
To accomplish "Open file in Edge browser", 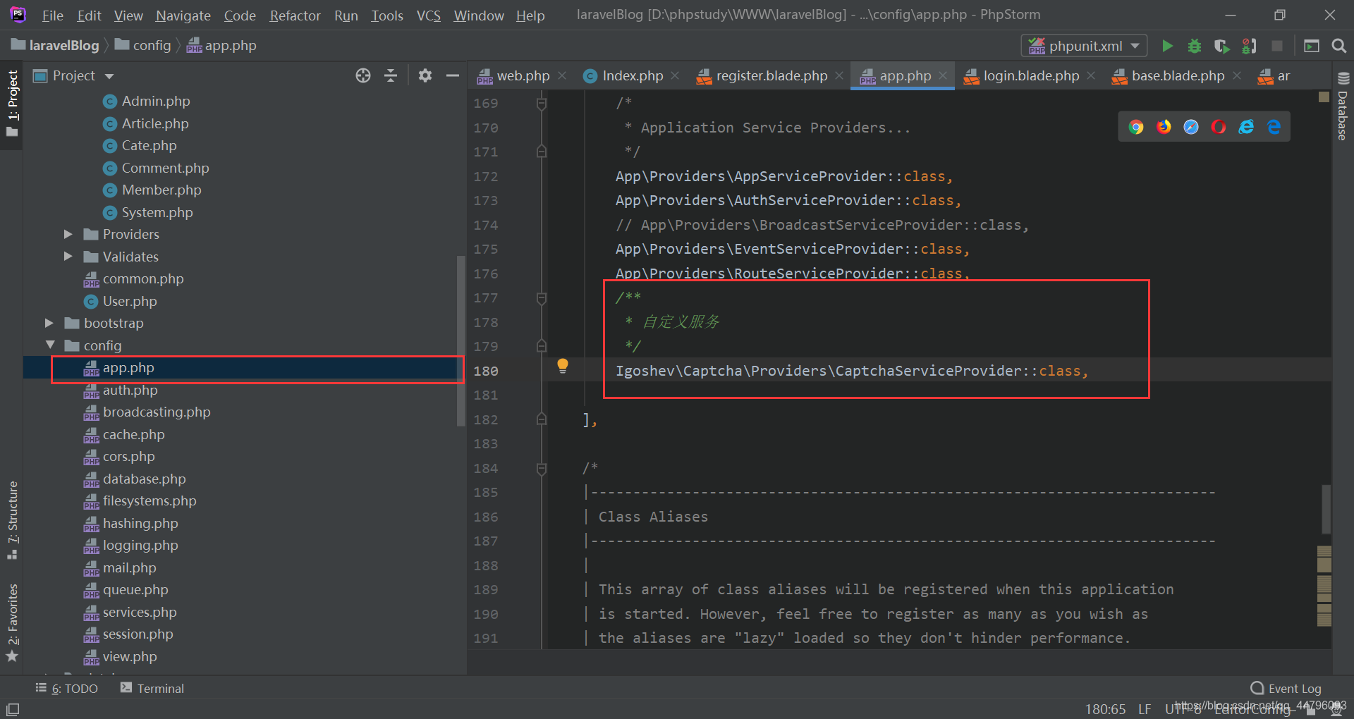I will (x=1274, y=127).
